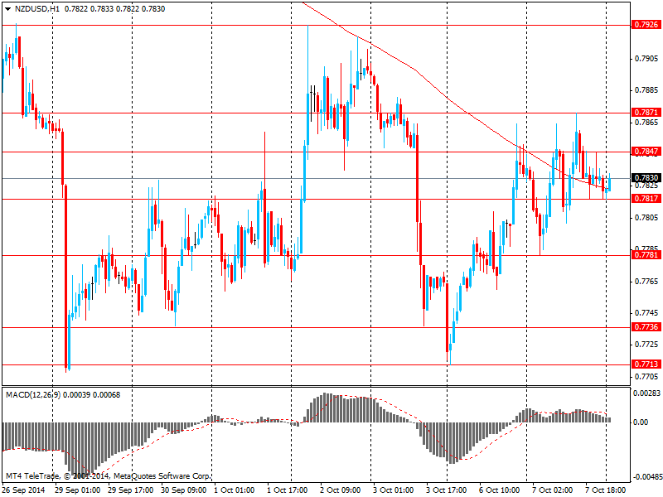
Task: Select the 29 Sep 01:00 time label
Action: pyautogui.click(x=77, y=490)
